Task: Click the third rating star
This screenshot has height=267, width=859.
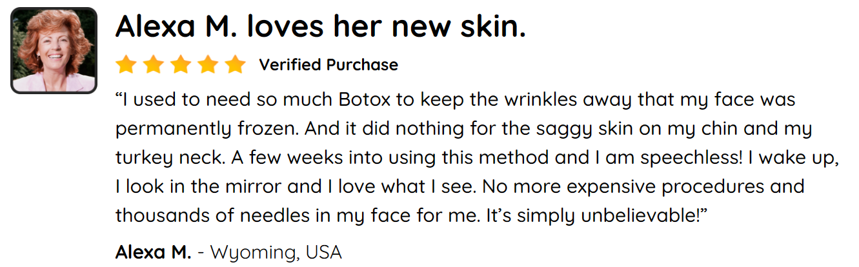Action: tap(181, 64)
